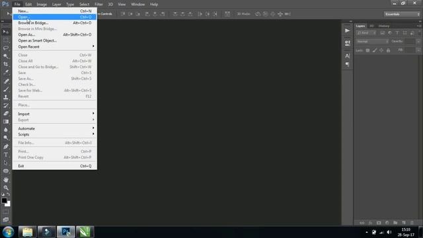Open the Character panel icon
This screenshot has height=238, width=423.
coord(347,56)
